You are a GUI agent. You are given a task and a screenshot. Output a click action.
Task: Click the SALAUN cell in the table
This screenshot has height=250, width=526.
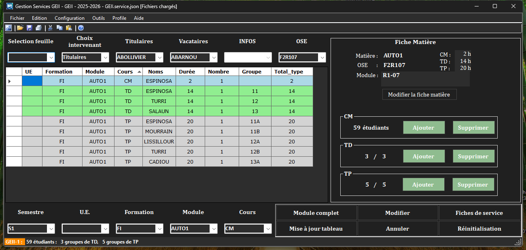click(x=159, y=111)
